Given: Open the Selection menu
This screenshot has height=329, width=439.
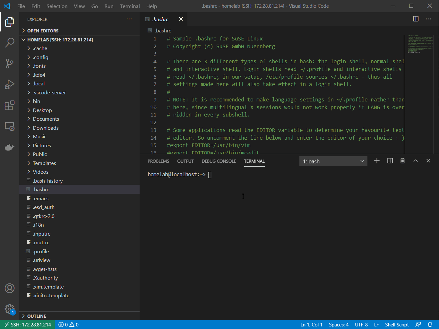Looking at the screenshot, I should click(x=57, y=6).
